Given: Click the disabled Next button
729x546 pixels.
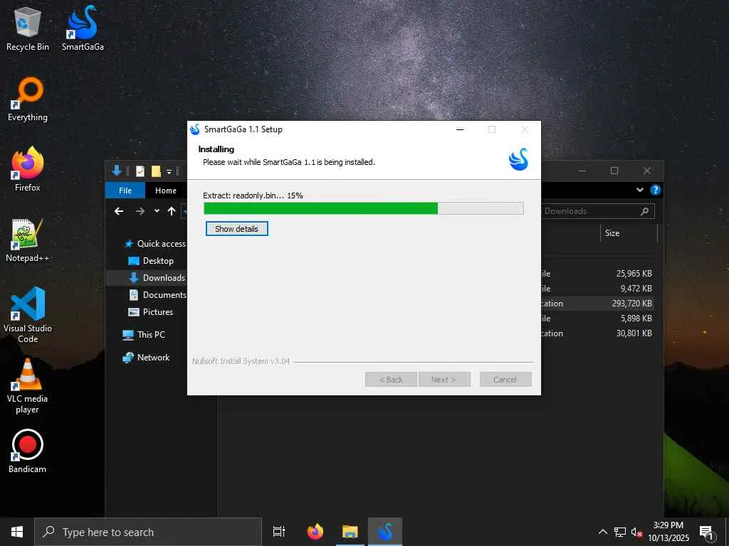Looking at the screenshot, I should 444,380.
